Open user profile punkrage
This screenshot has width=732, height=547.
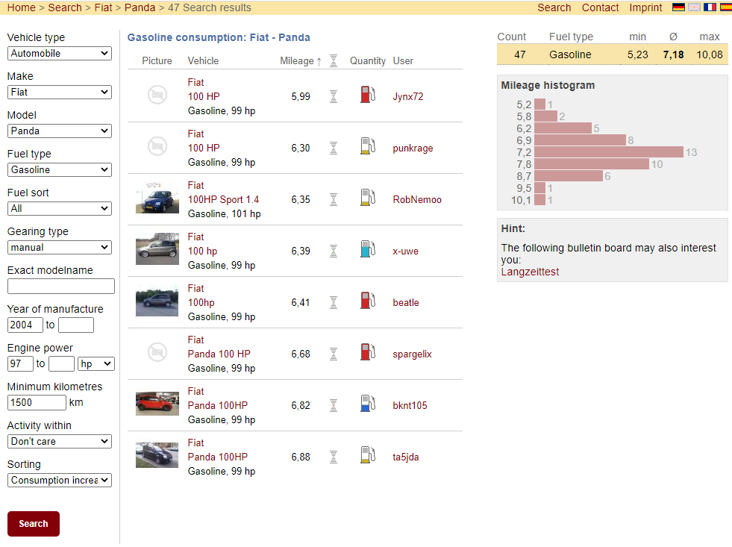tap(413, 149)
